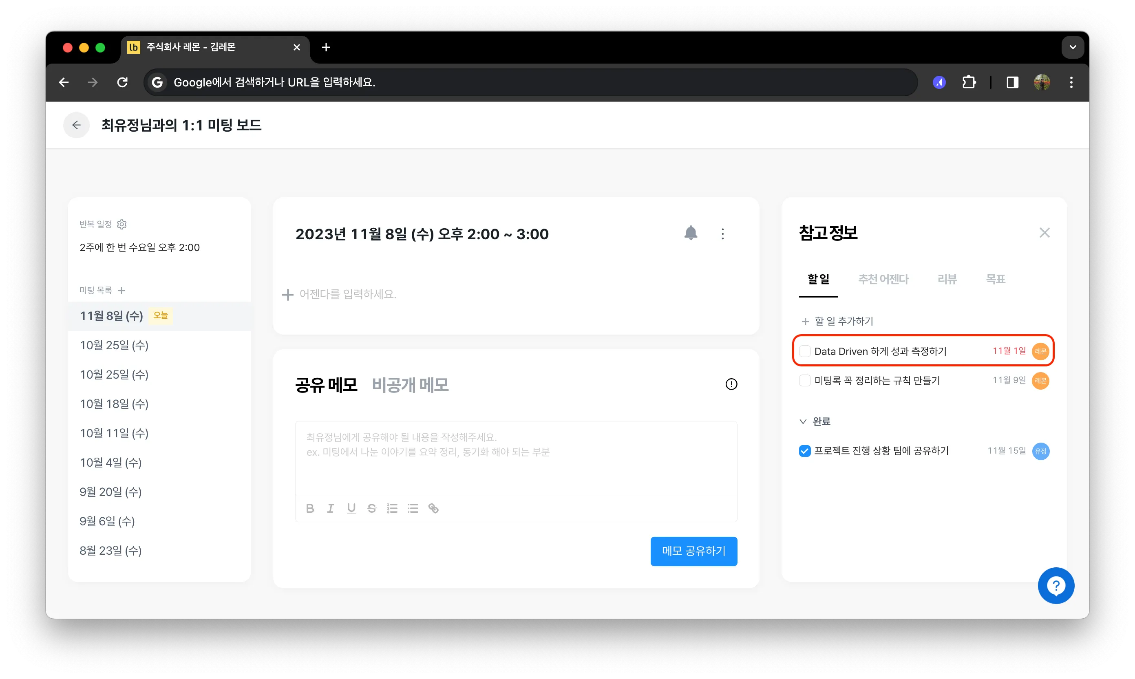Click 할 일 추가하기

(x=837, y=321)
